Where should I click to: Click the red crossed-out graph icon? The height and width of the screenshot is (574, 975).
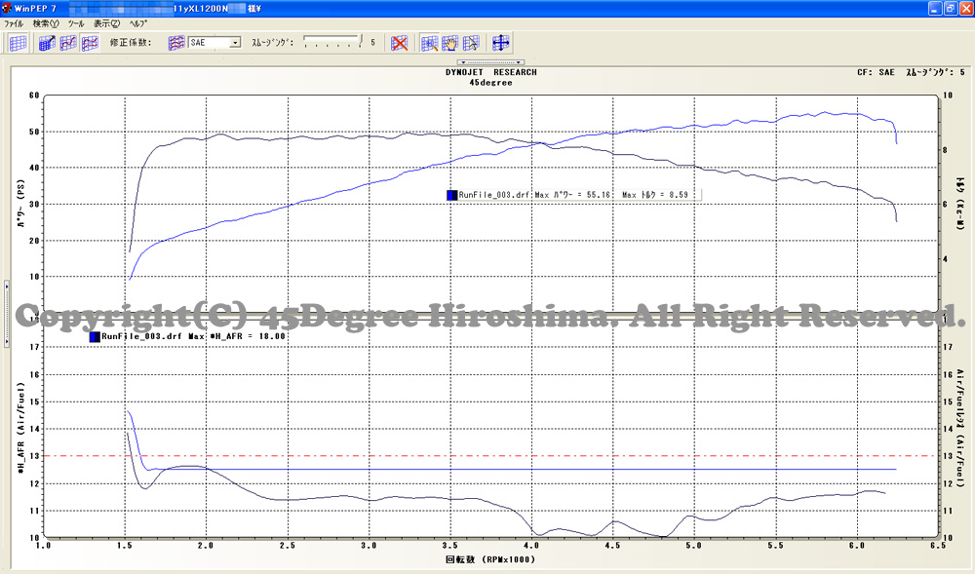click(x=399, y=43)
